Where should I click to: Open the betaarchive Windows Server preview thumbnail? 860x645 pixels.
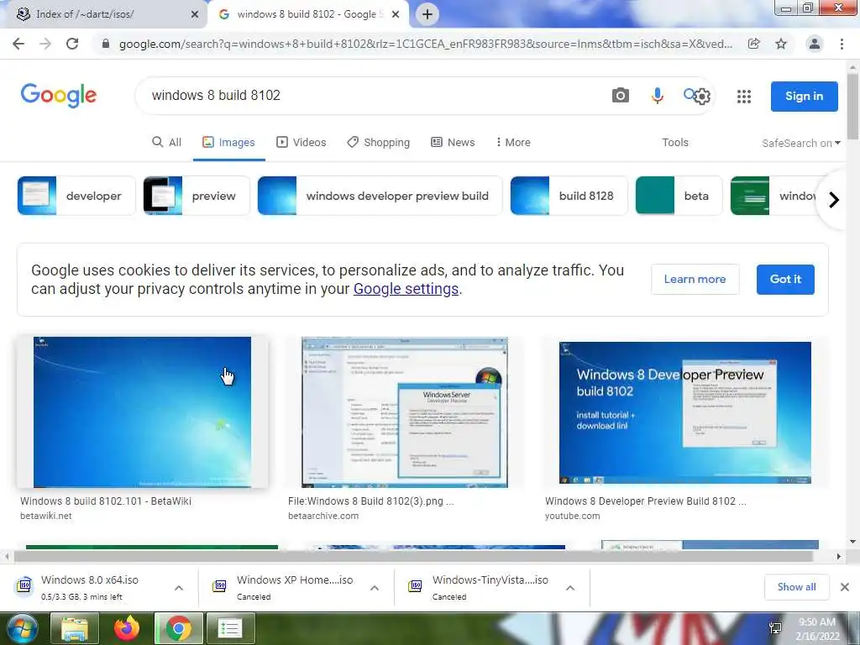click(x=405, y=412)
